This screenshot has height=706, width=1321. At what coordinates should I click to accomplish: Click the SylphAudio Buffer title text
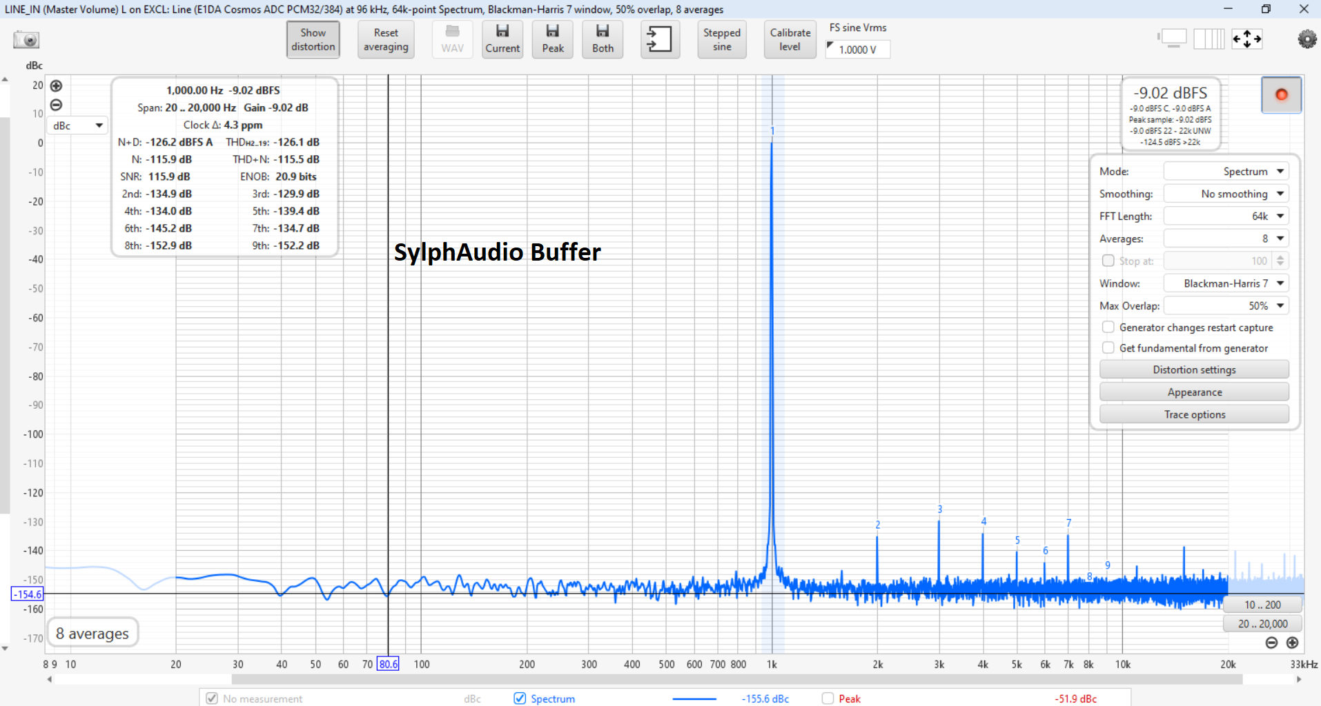pos(497,252)
